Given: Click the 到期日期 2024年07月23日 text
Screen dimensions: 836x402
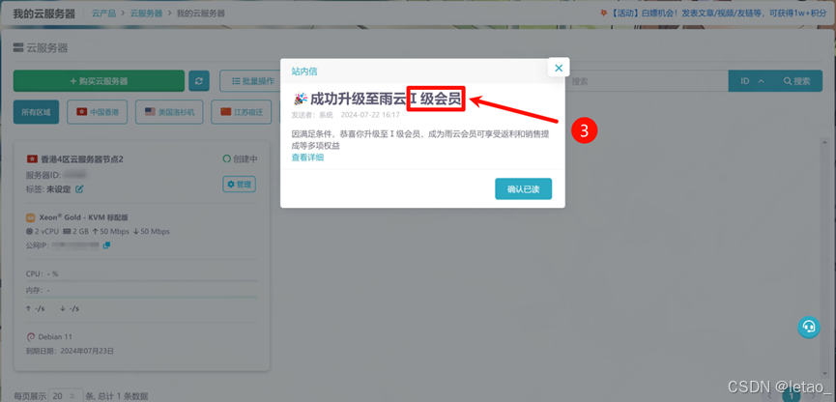Looking at the screenshot, I should coord(70,351).
